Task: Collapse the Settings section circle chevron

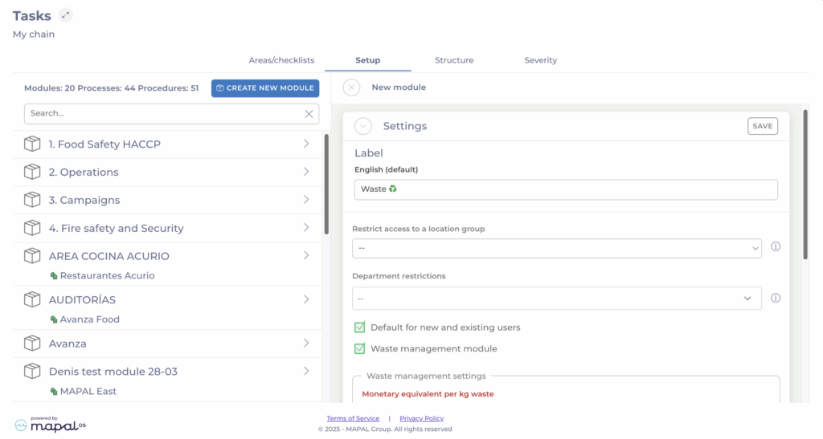Action: (362, 126)
